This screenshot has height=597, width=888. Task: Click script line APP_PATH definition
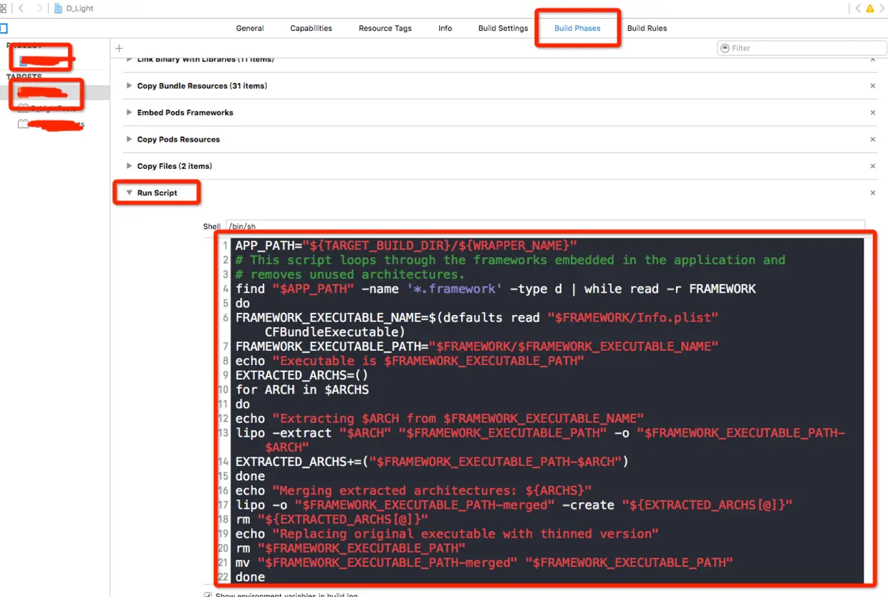coord(406,246)
